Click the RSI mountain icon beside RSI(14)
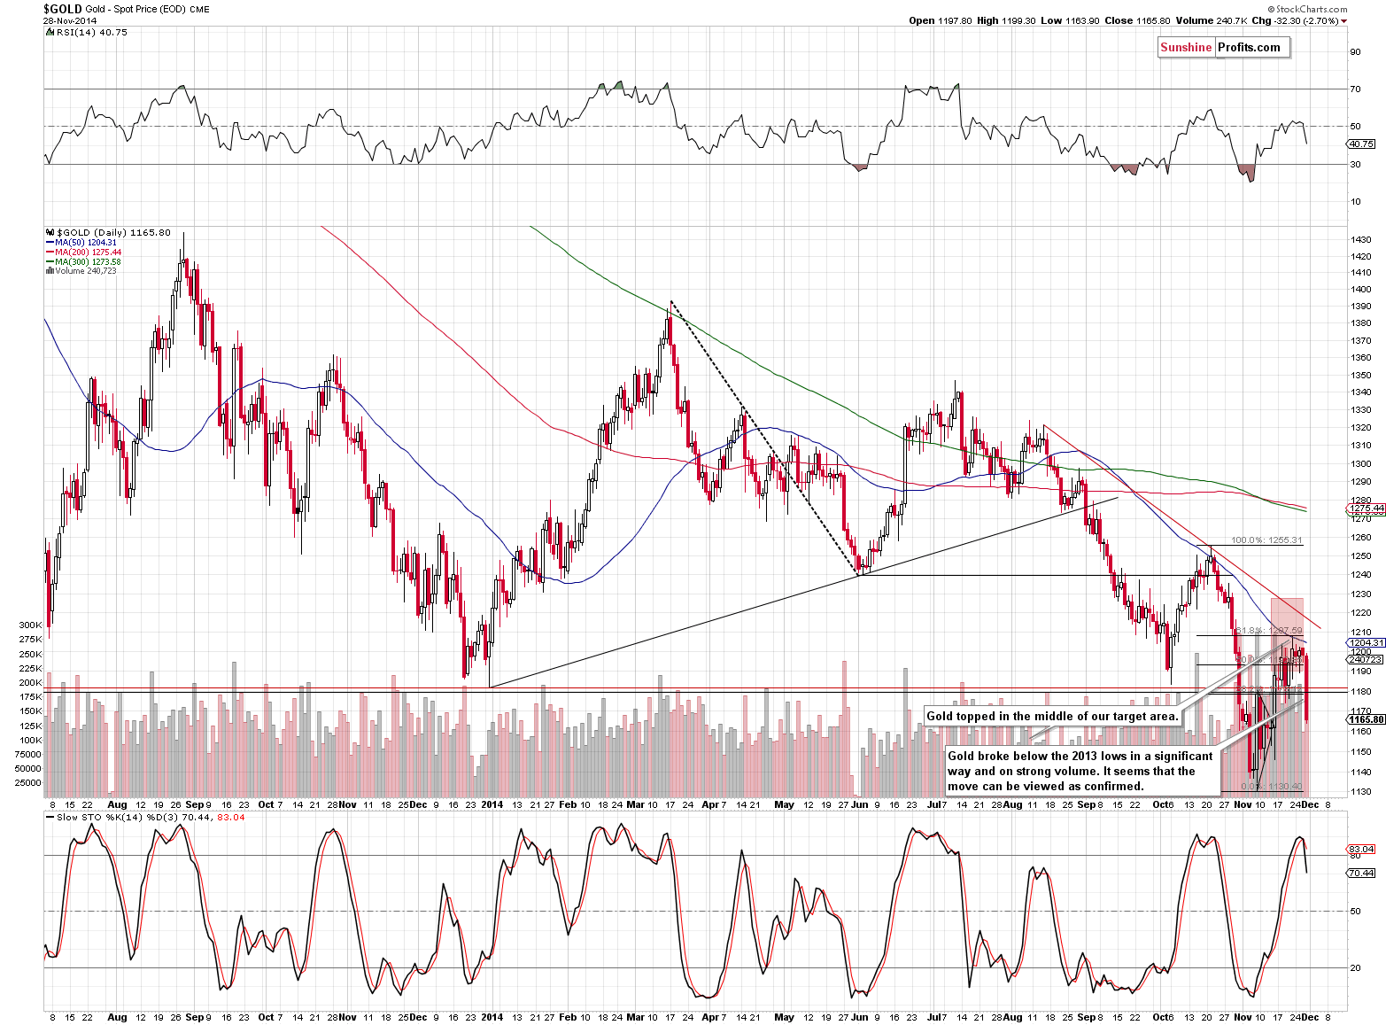 [49, 32]
